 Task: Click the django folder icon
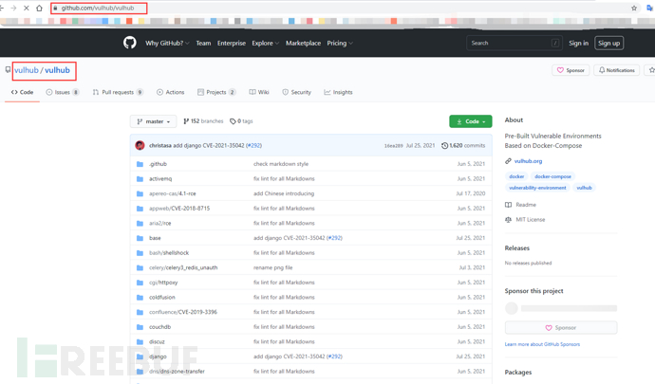(x=140, y=357)
